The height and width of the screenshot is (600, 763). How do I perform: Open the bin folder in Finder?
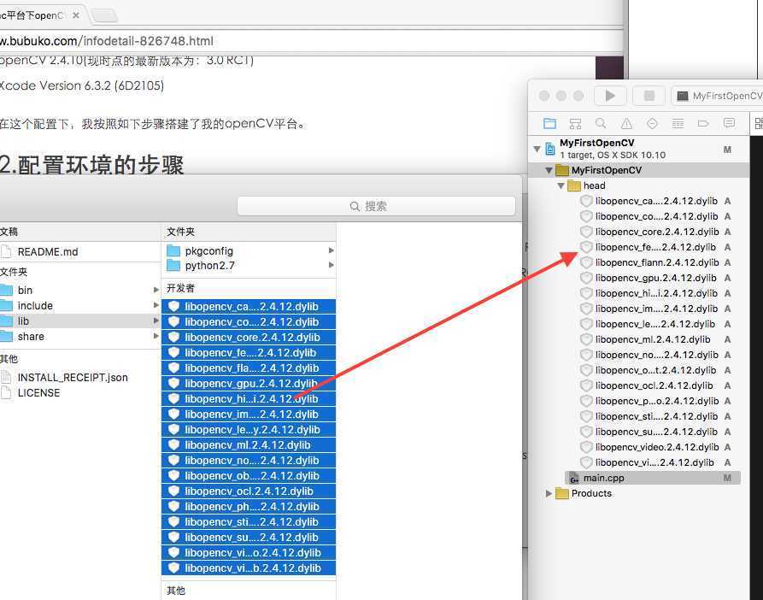(25, 291)
